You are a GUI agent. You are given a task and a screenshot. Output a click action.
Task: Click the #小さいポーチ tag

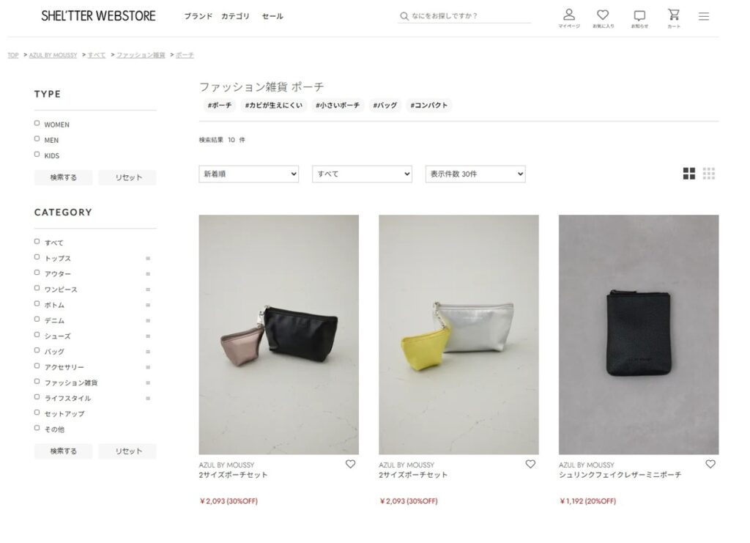338,106
